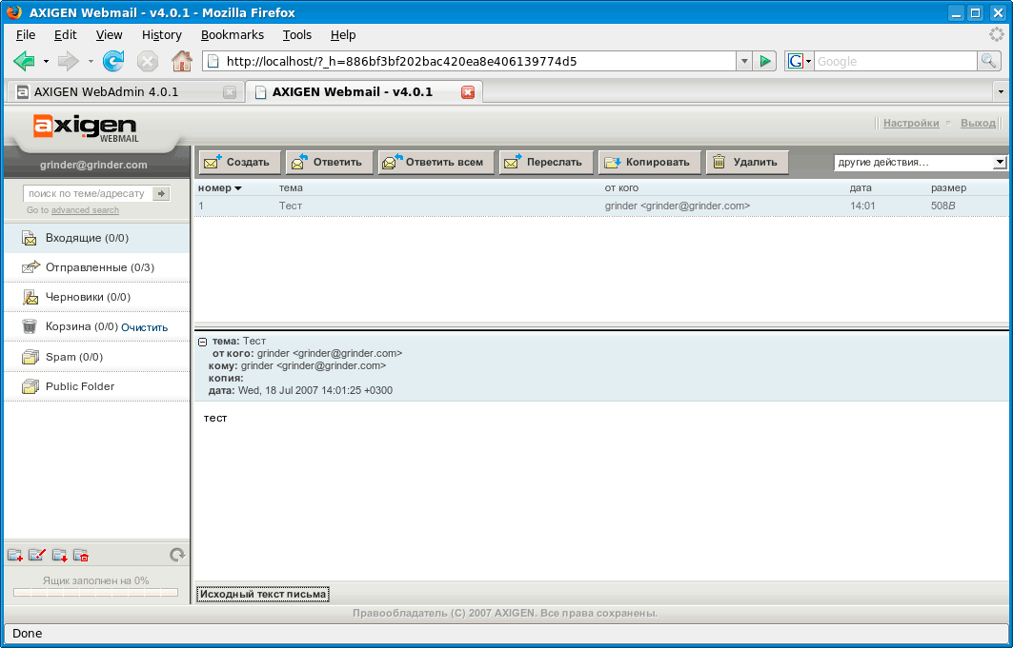Click the Ответить button

click(330, 163)
